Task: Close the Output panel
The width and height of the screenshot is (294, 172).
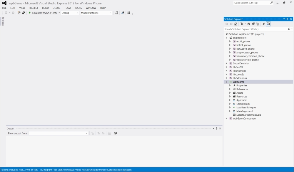Action: [220, 128]
